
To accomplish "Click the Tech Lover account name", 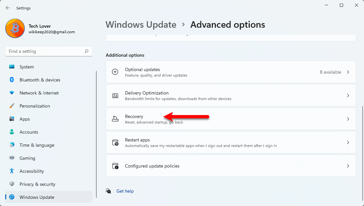I will (40, 26).
